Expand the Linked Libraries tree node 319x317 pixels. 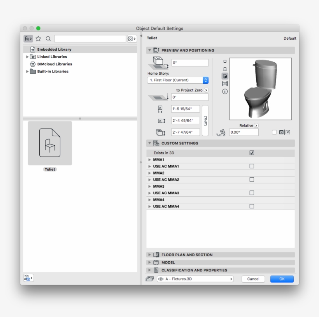27,57
